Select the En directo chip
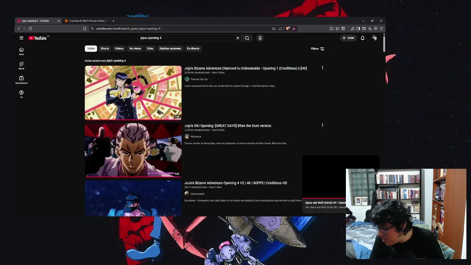Viewport: 471px width, 265px height. click(193, 49)
